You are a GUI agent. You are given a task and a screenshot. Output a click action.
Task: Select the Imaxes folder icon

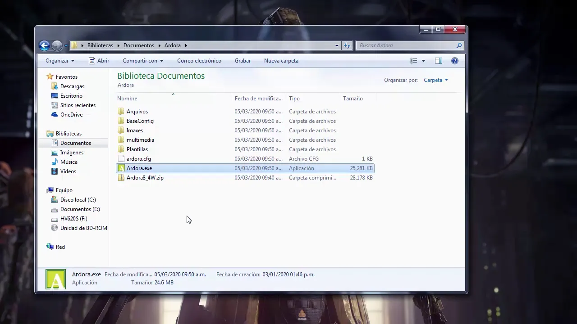pyautogui.click(x=121, y=130)
